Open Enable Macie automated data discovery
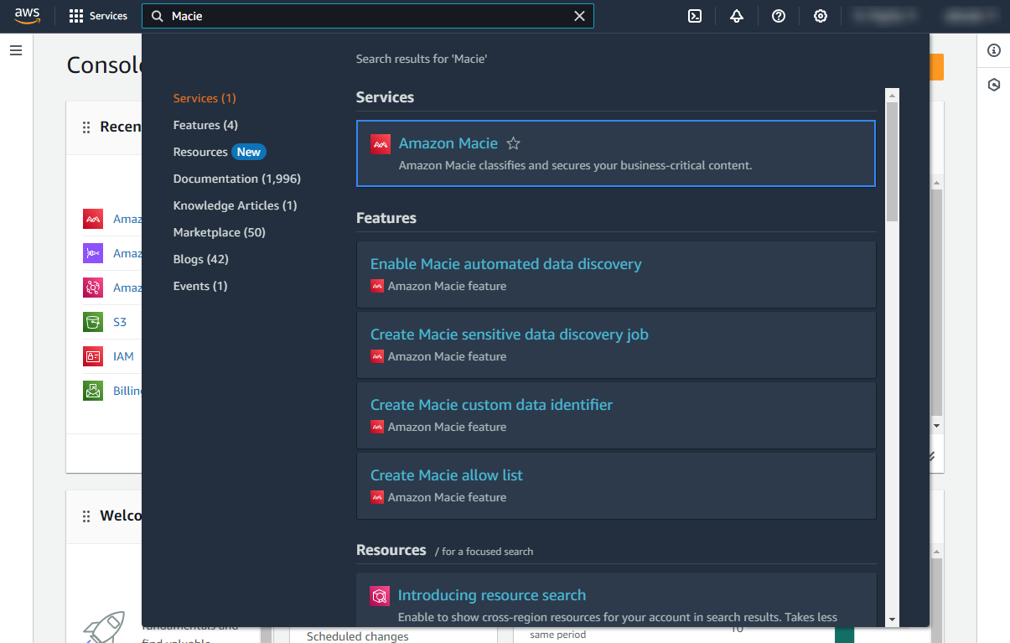Viewport: 1010px width, 643px height. tap(505, 264)
